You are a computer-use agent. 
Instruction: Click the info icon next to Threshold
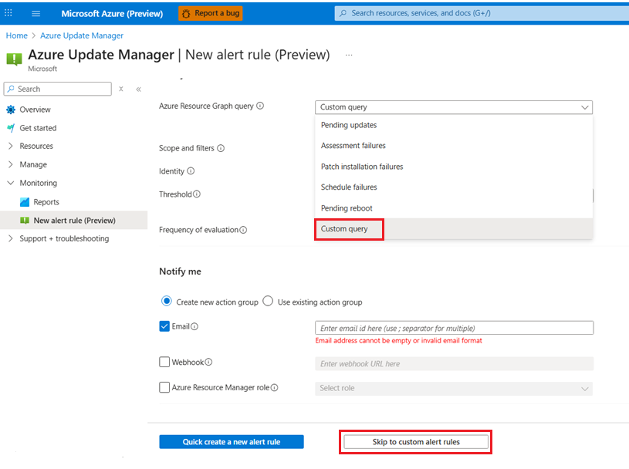point(197,194)
